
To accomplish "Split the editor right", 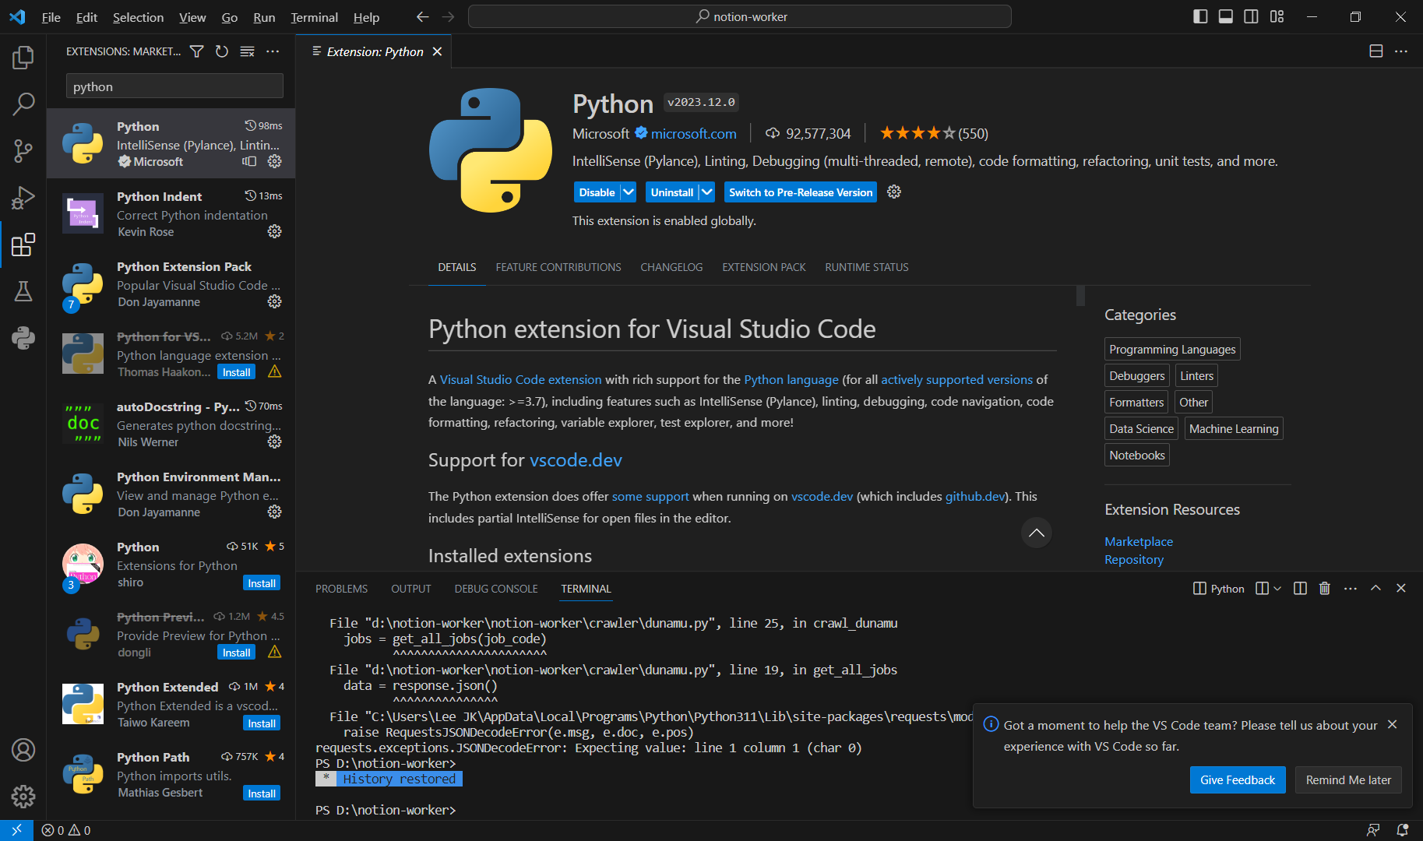I will point(1376,51).
